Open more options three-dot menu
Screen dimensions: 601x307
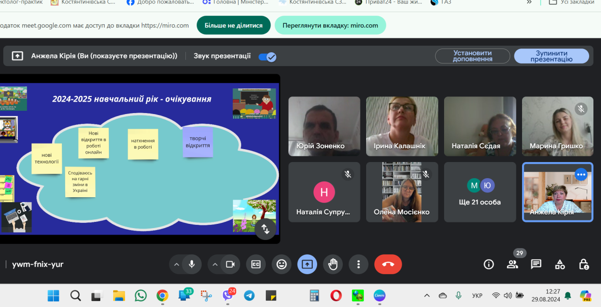(359, 264)
